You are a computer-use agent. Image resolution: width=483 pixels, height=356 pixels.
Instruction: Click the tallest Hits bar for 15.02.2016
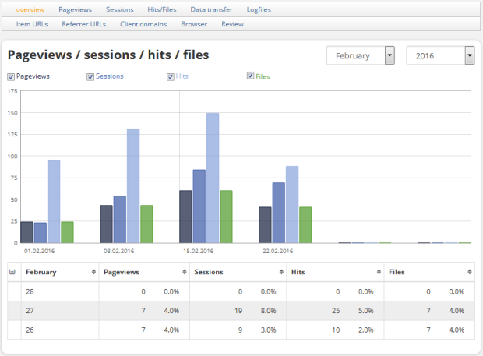(x=213, y=178)
